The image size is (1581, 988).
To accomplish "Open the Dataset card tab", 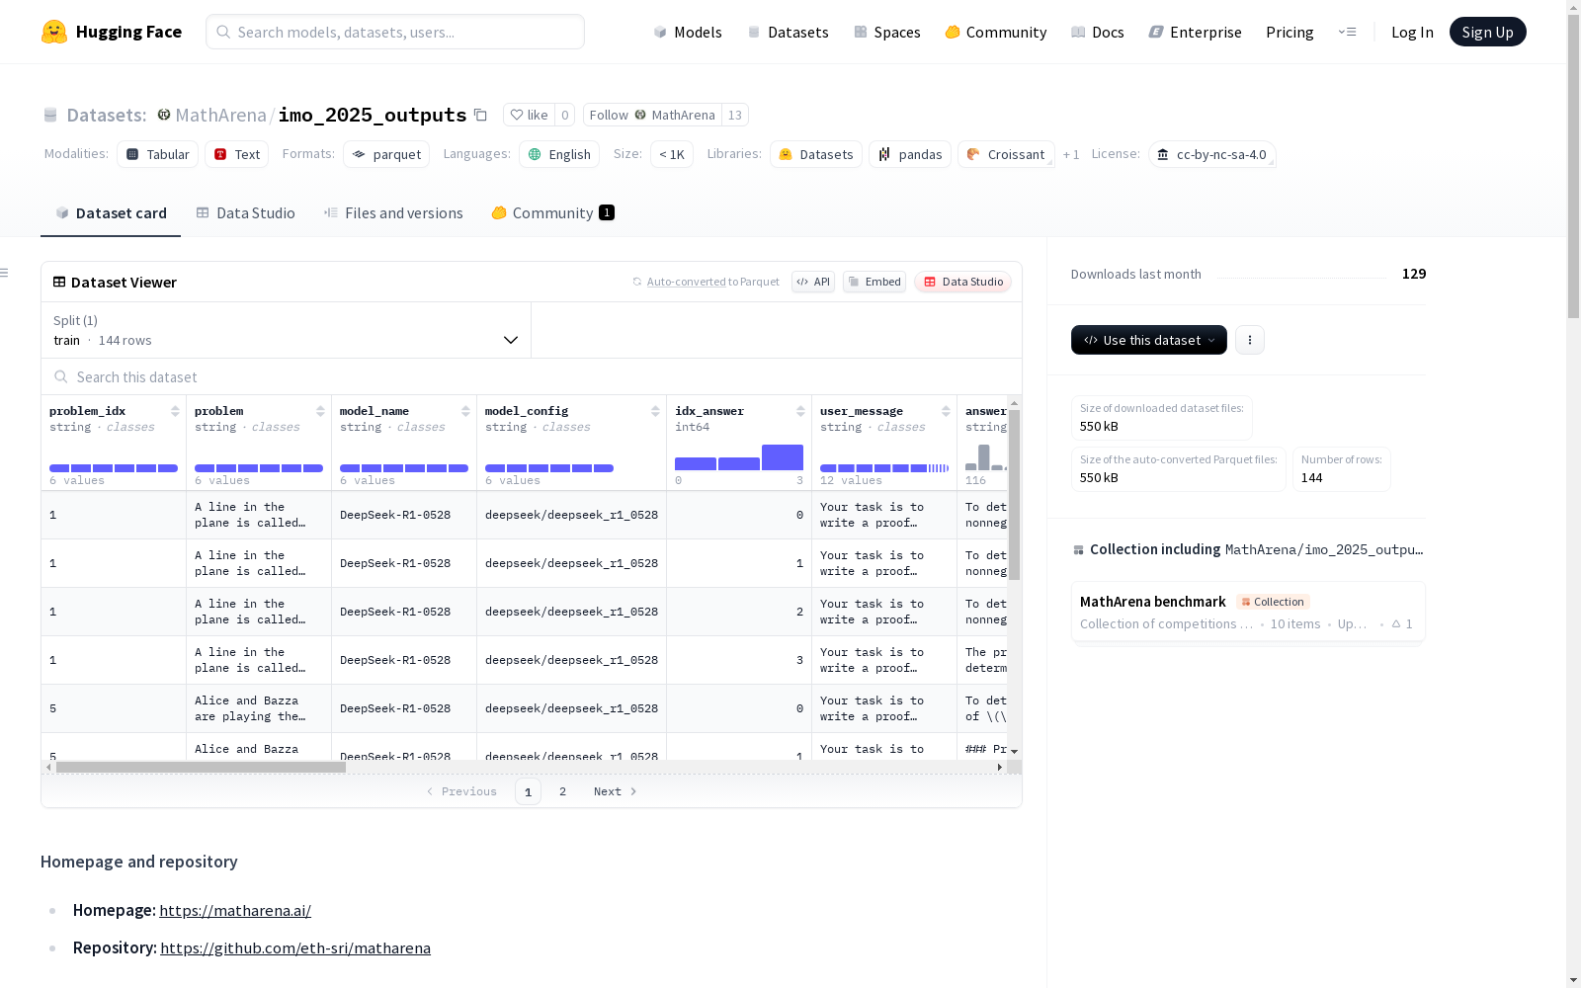I will 111,213.
